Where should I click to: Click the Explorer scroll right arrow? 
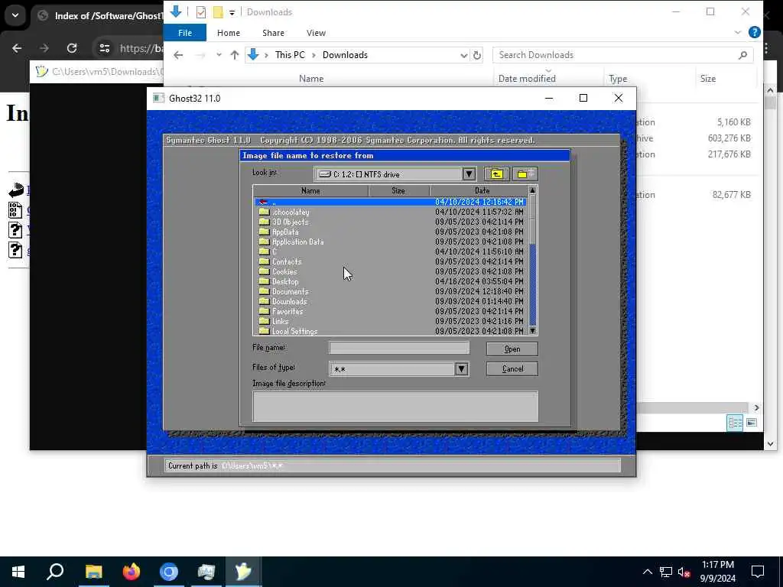click(756, 408)
